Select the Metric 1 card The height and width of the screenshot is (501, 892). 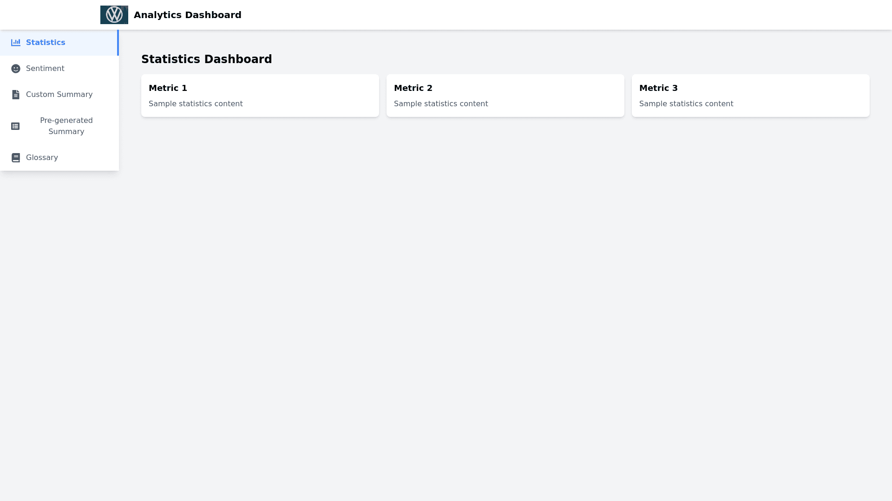[260, 96]
